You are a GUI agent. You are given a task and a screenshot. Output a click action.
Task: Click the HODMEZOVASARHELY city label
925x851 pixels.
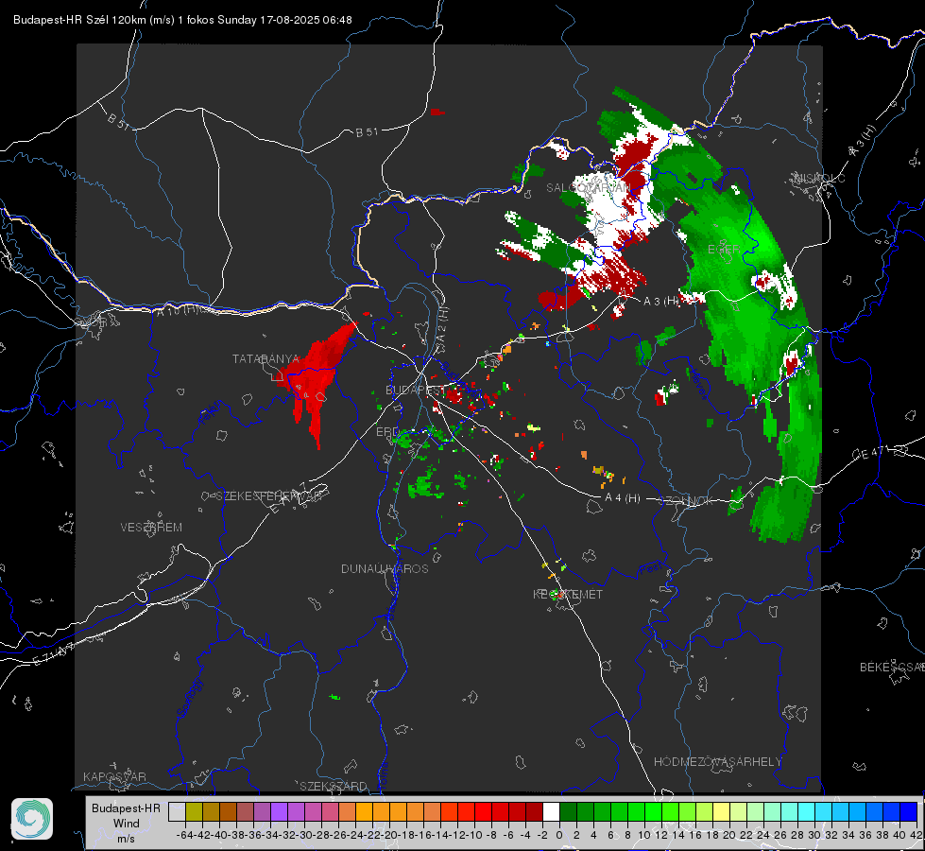[717, 762]
